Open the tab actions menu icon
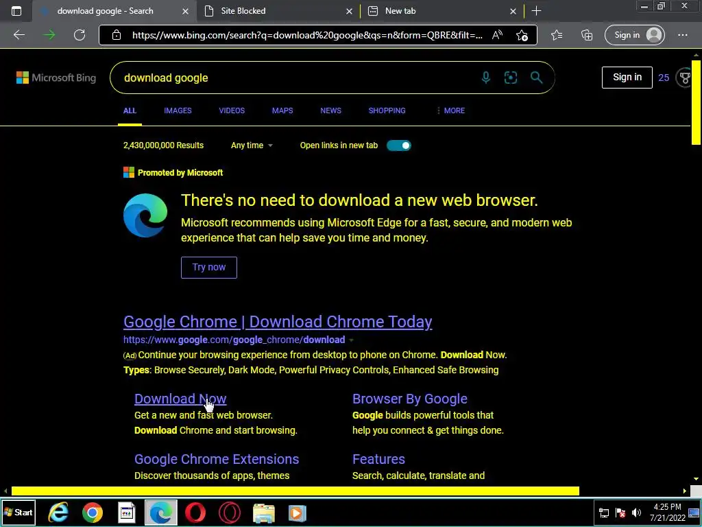Screen dimensions: 702x527 [x=16, y=11]
